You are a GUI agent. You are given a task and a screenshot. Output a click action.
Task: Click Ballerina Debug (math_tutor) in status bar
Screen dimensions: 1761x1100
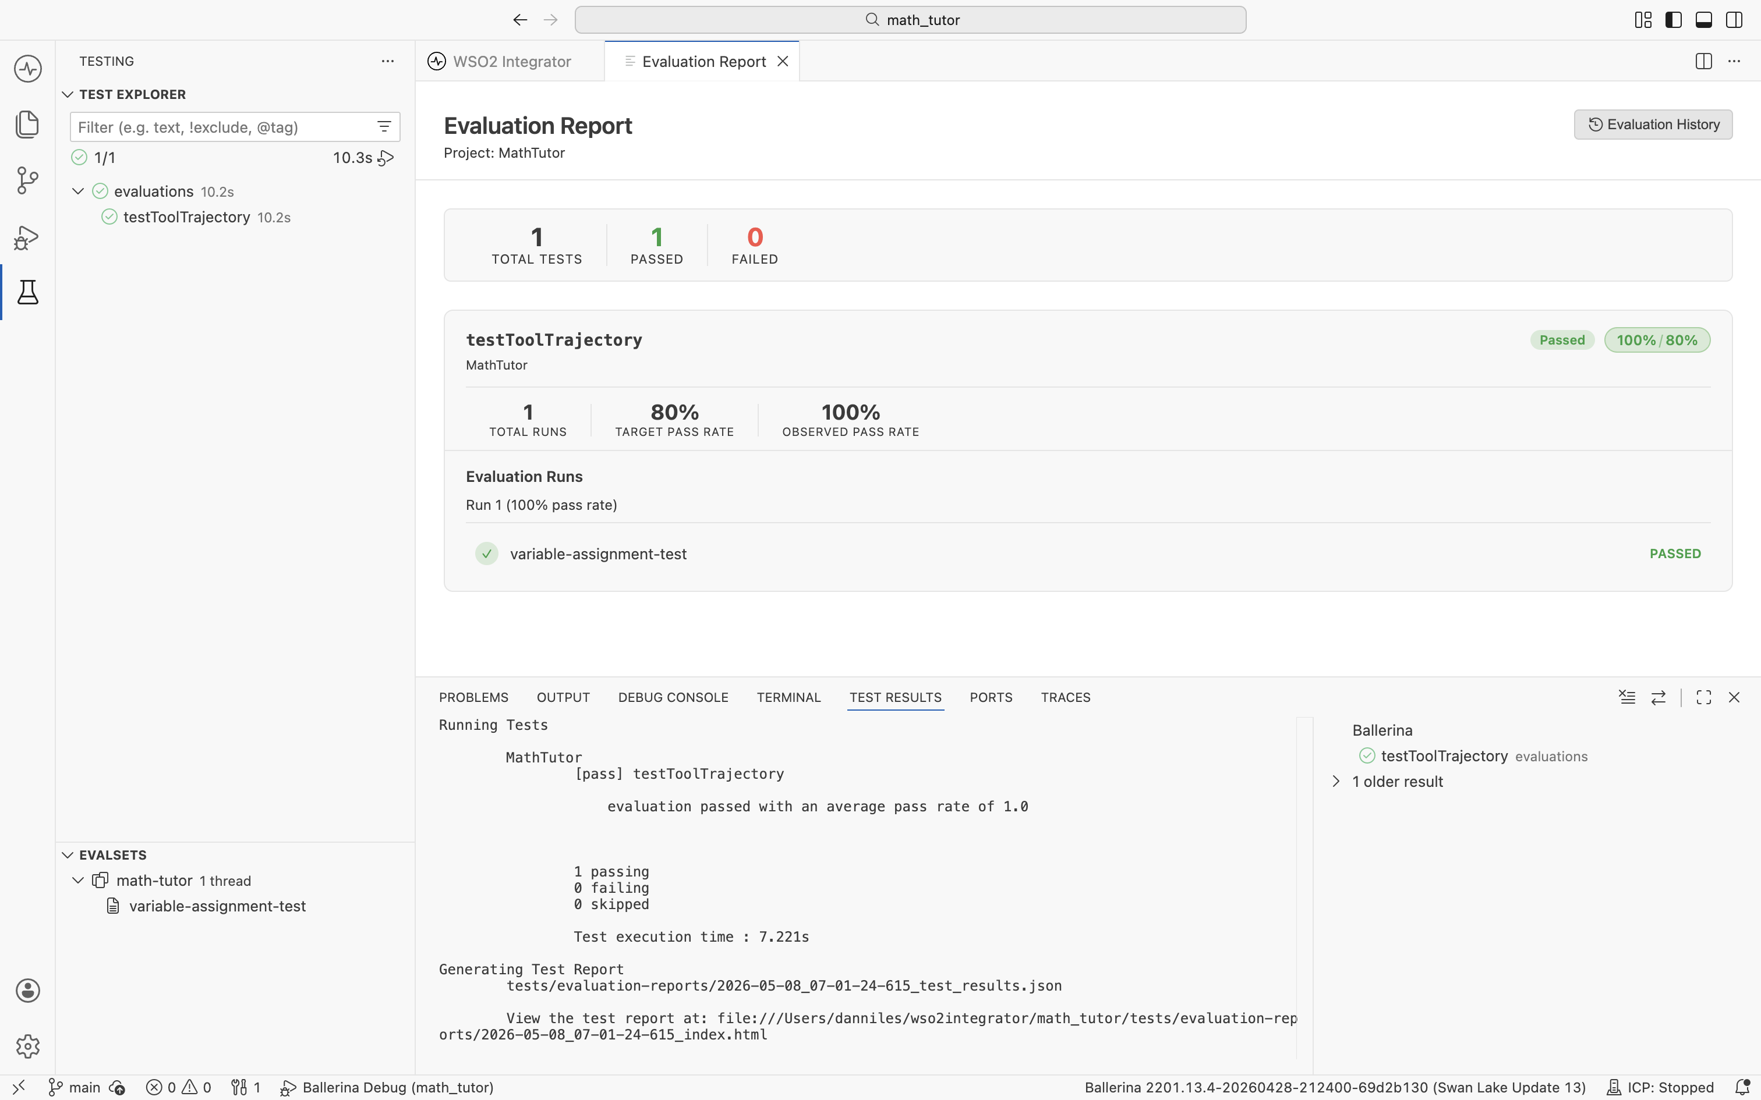(387, 1087)
